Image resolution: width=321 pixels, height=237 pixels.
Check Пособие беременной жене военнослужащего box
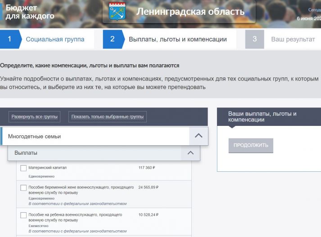point(23,188)
